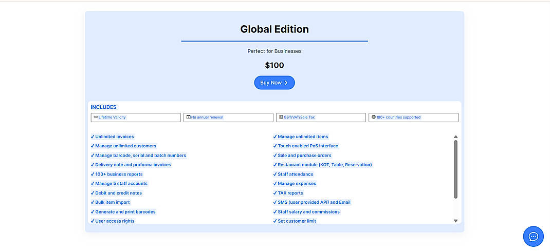
Task: Click the 100+ business reports feature
Action: point(117,174)
